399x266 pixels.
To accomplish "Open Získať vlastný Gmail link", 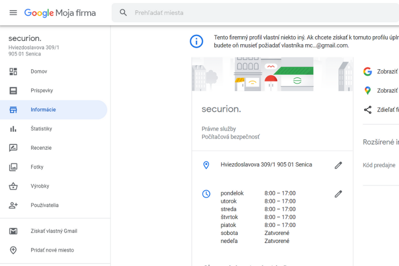I will pyautogui.click(x=54, y=231).
